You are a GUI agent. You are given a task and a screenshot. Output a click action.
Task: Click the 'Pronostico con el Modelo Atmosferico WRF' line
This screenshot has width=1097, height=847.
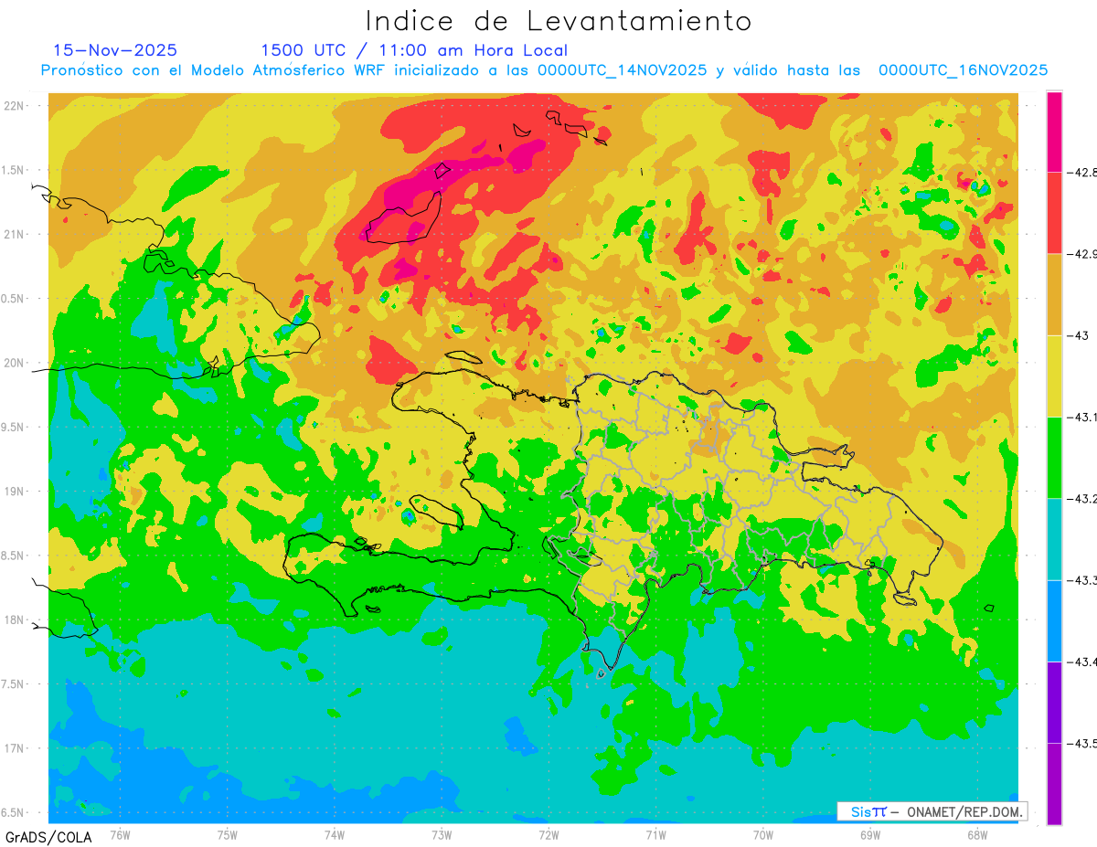[544, 70]
